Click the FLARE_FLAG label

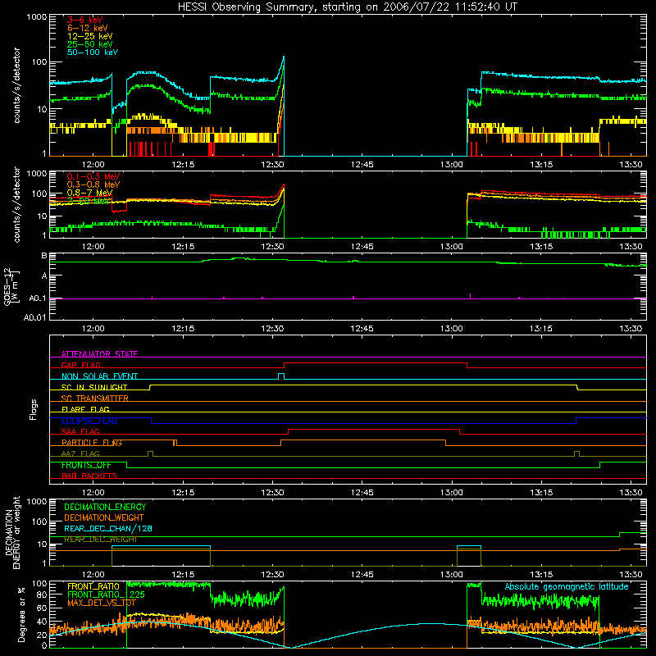click(x=85, y=409)
